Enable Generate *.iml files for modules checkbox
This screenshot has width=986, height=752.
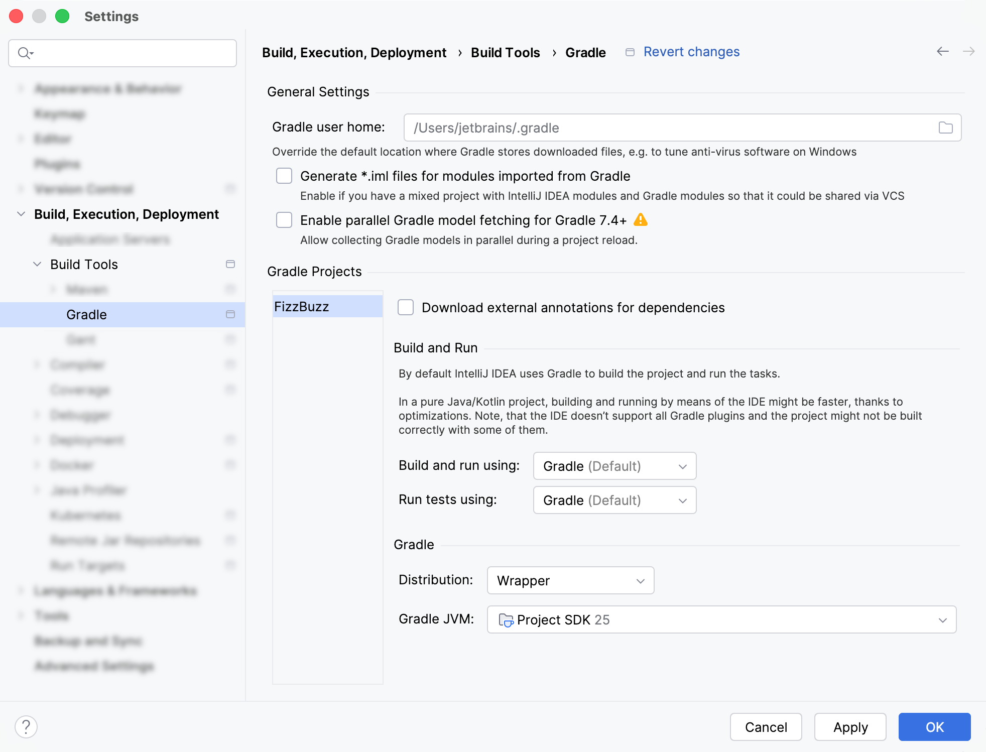pos(284,176)
